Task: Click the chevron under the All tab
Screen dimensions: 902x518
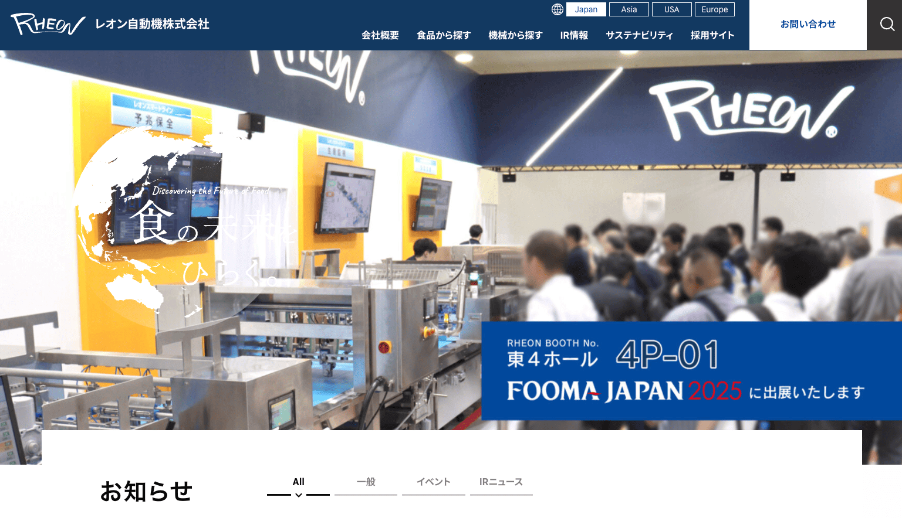Action: [299, 495]
